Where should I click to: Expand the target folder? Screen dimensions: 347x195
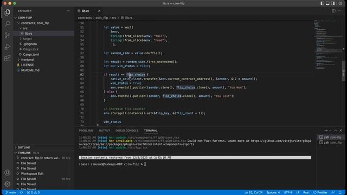pyautogui.click(x=44, y=38)
